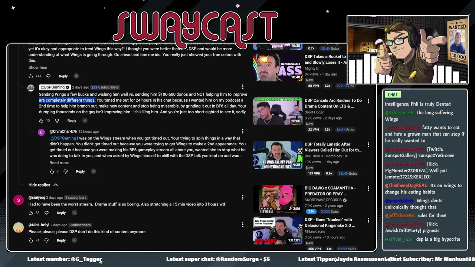Open DSP Totally Lunatic video thumbnail

tap(278, 155)
